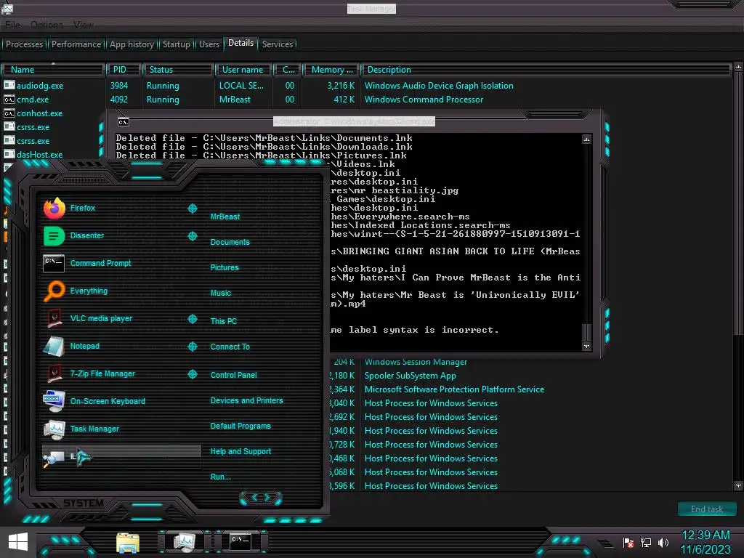Expand the Dissenter jump list arrow
This screenshot has width=744, height=558.
click(192, 236)
